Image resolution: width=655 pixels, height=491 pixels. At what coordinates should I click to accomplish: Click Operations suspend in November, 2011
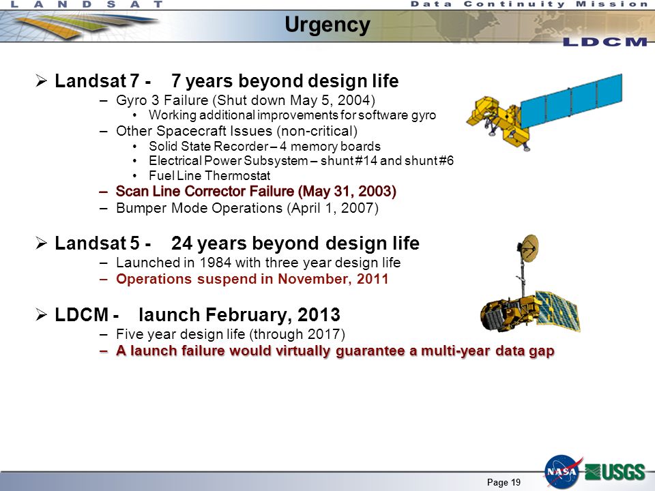click(x=252, y=278)
